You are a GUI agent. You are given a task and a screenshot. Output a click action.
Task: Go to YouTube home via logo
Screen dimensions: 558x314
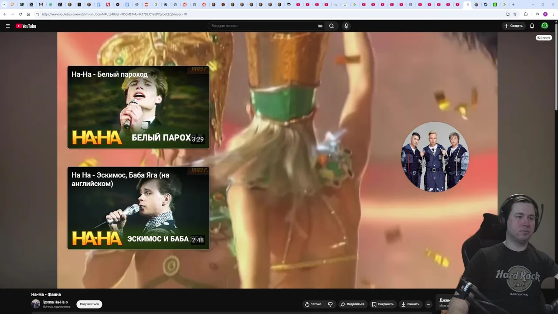point(26,26)
